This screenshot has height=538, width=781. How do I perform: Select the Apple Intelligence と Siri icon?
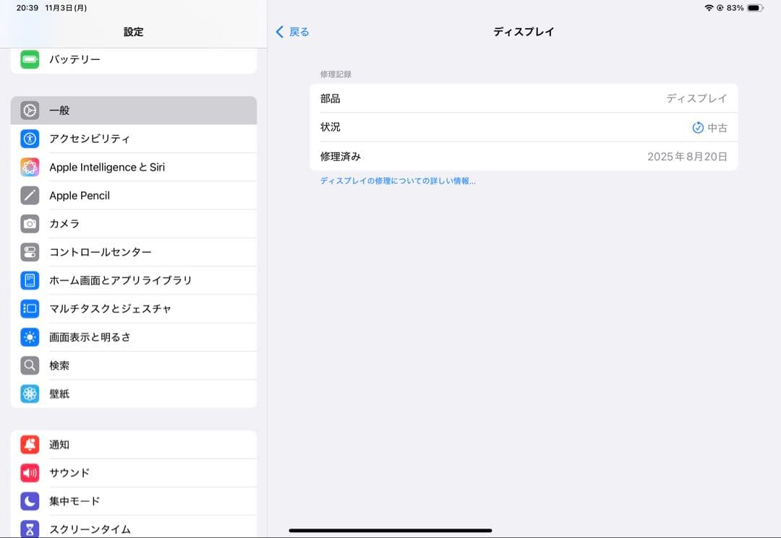pyautogui.click(x=30, y=167)
